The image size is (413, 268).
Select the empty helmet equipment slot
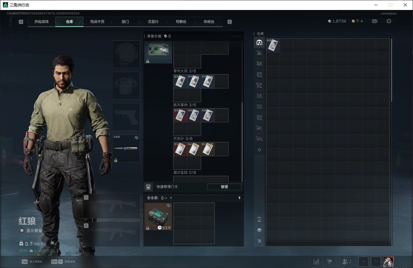pos(126,54)
